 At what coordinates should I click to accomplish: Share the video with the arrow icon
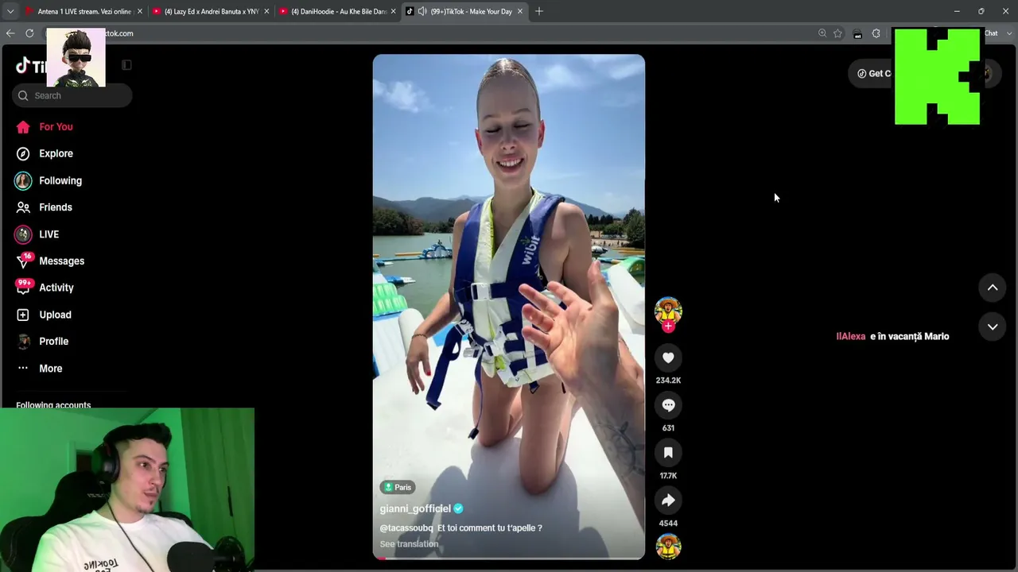point(668,500)
